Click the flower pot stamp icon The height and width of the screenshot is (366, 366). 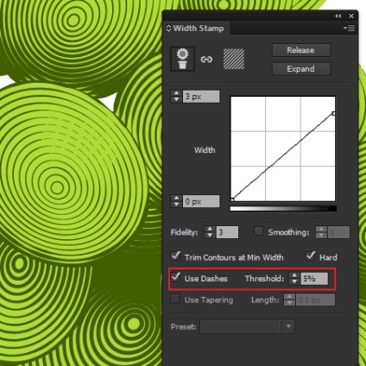click(x=182, y=59)
